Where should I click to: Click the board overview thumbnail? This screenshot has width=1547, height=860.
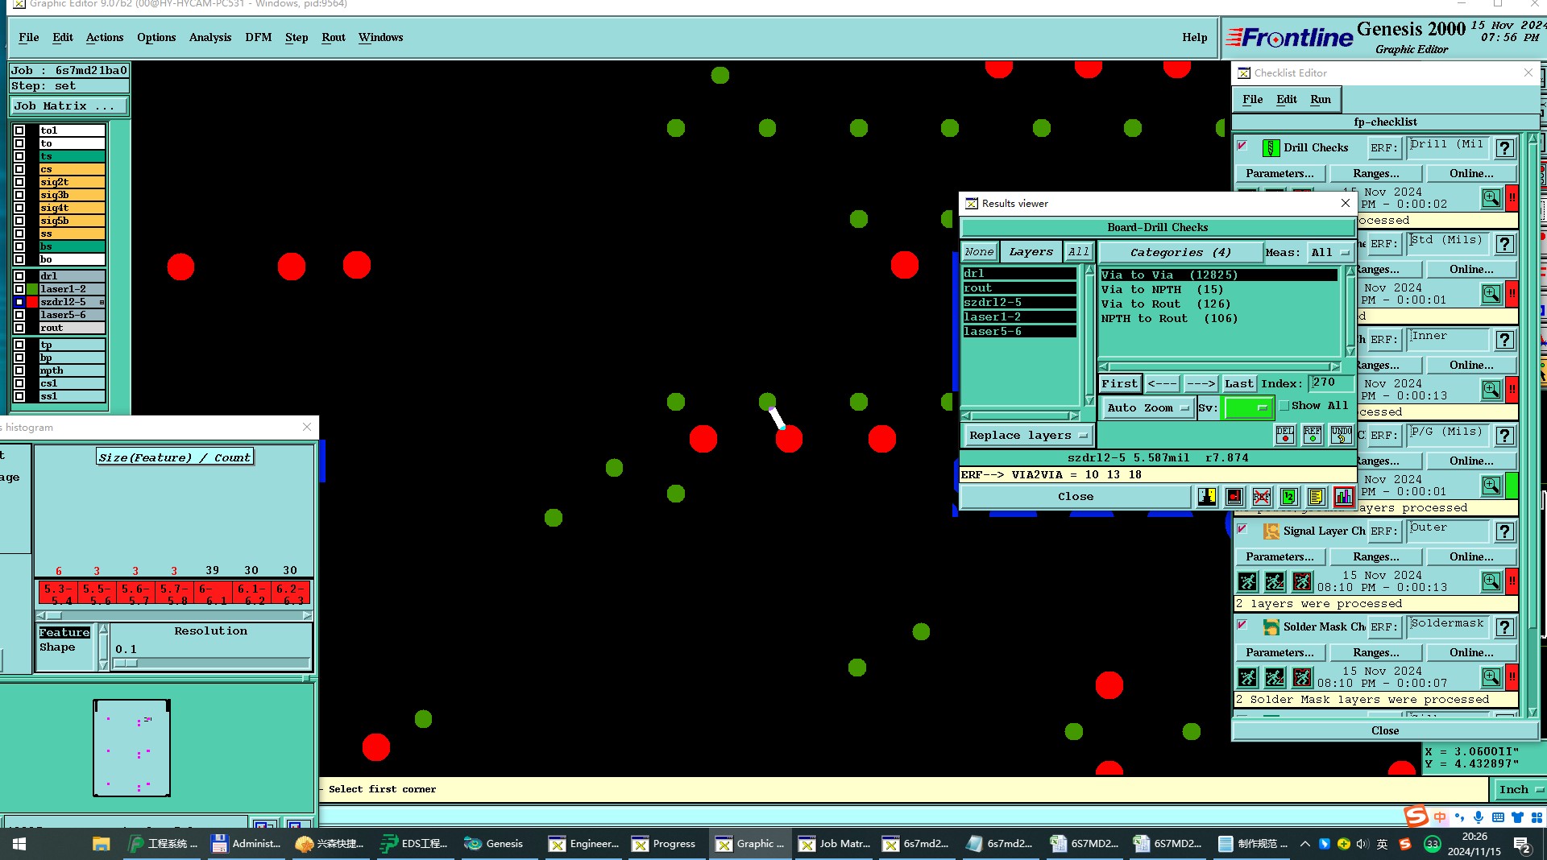(131, 748)
